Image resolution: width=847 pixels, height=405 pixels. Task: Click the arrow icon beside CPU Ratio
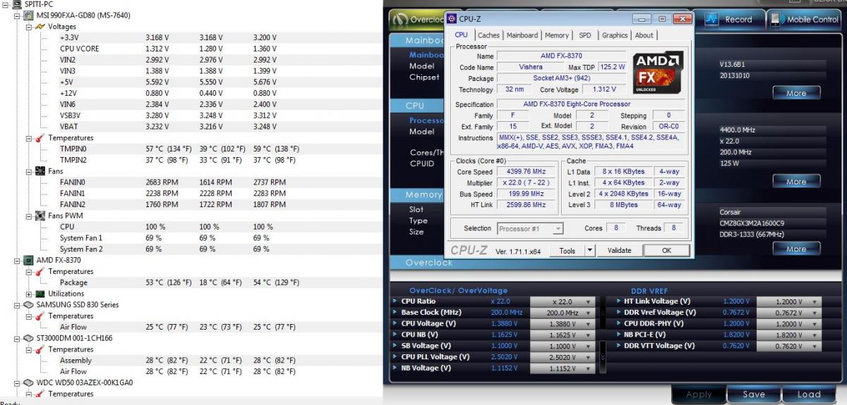click(x=395, y=301)
